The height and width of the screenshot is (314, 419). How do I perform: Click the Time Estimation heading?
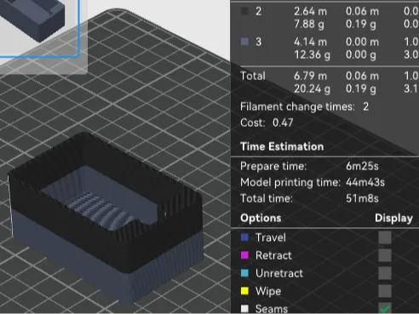click(282, 146)
